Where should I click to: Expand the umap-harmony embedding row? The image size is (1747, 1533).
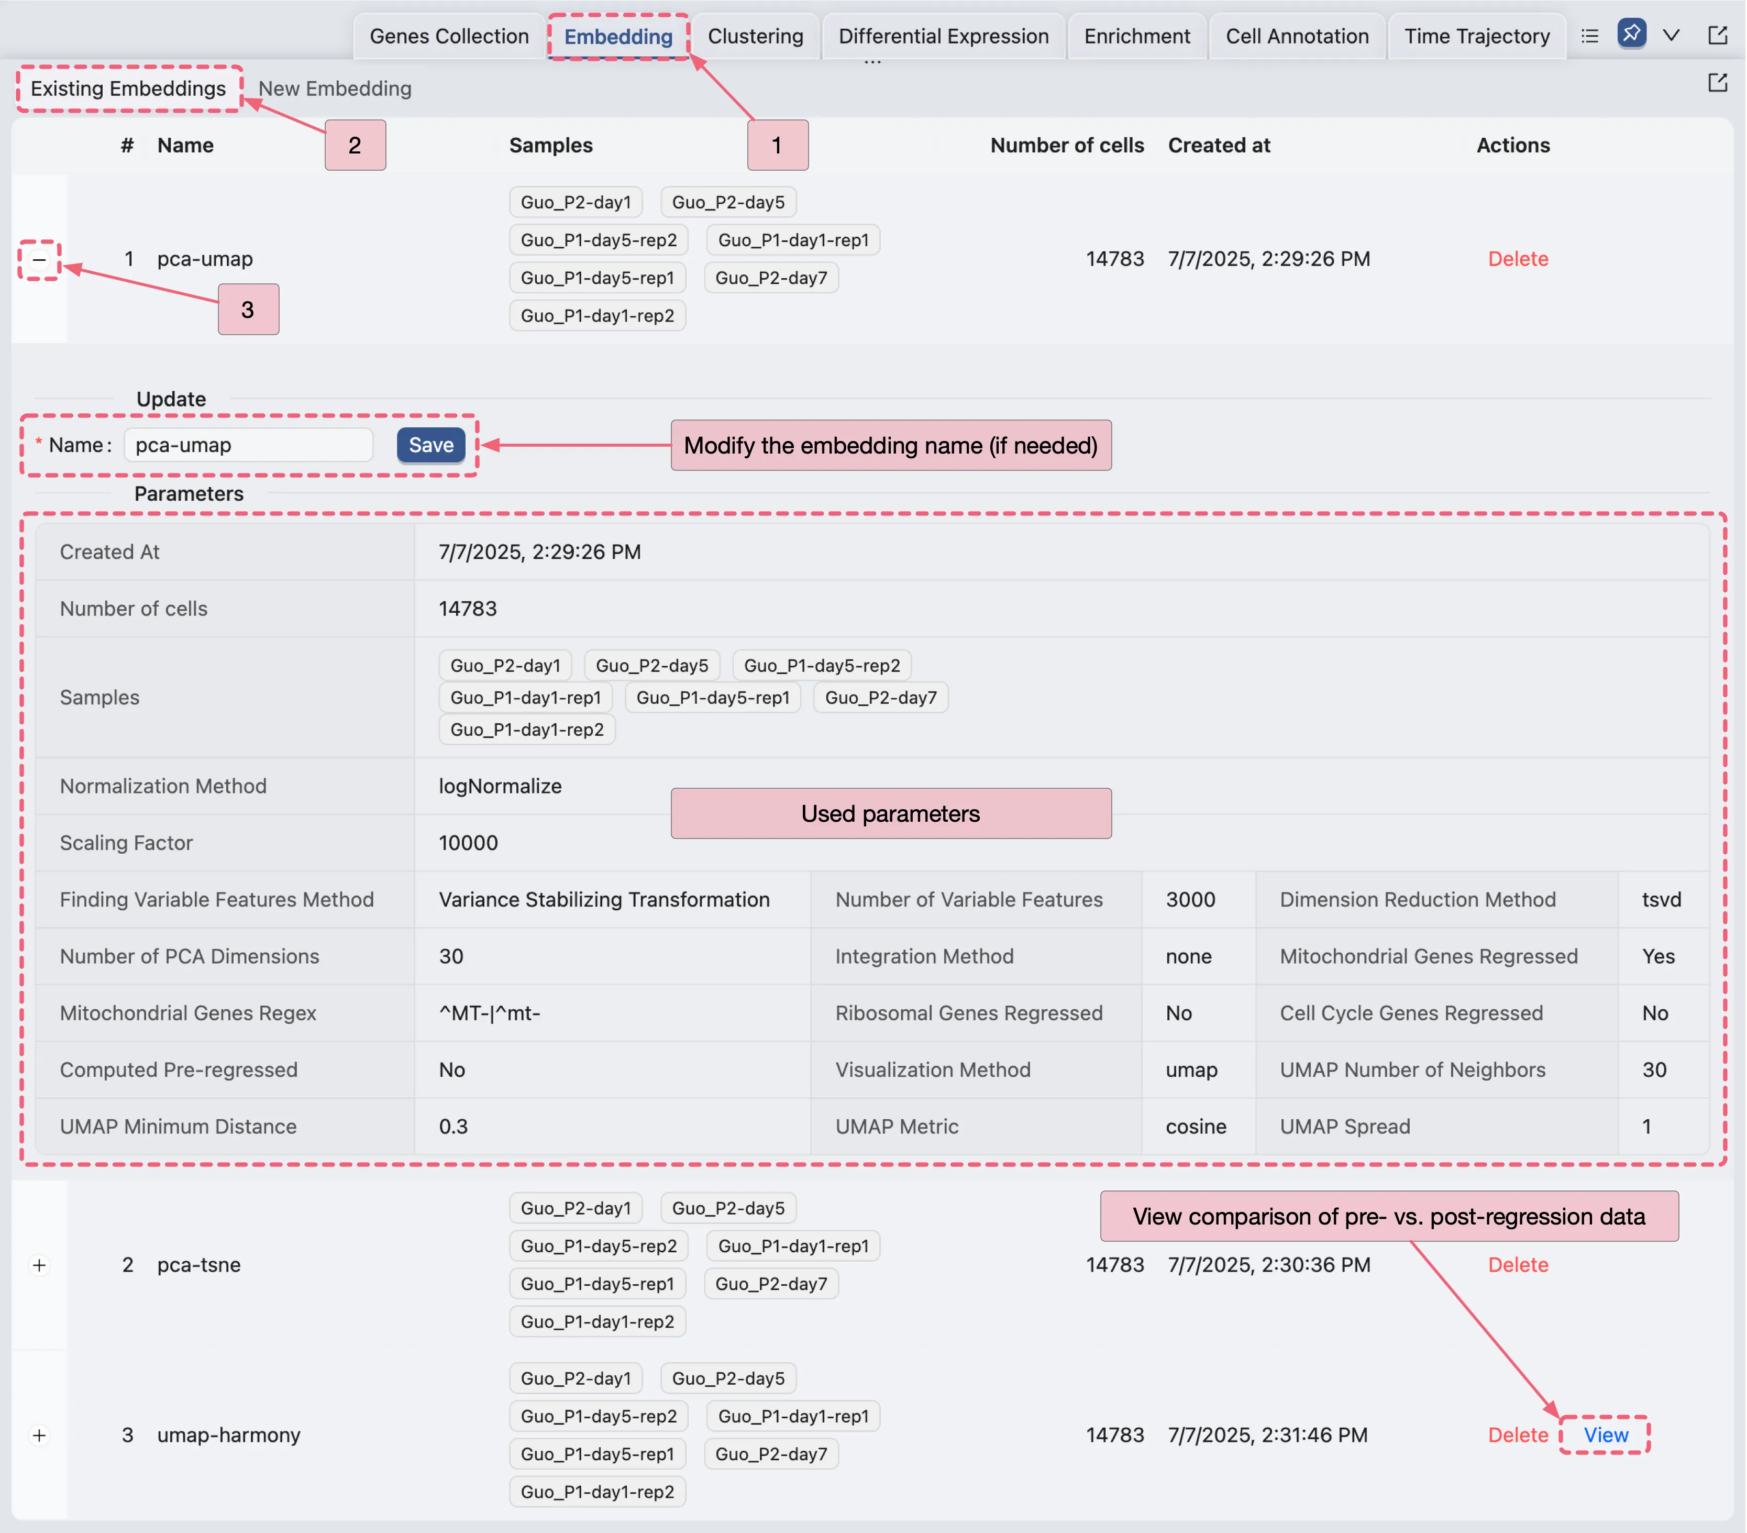point(39,1435)
